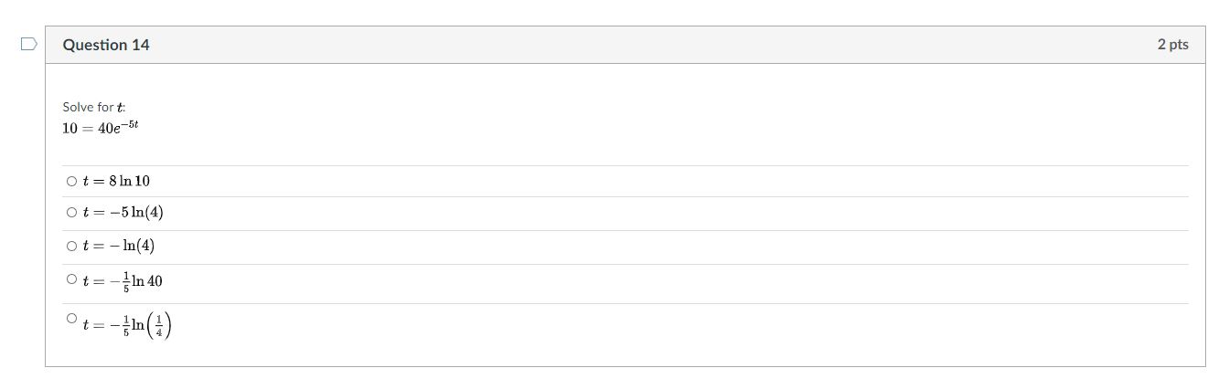Screen dimensions: 1229x389
Task: Select the radio button for t = −1/5 ln(1/4)
Action: coord(72,319)
